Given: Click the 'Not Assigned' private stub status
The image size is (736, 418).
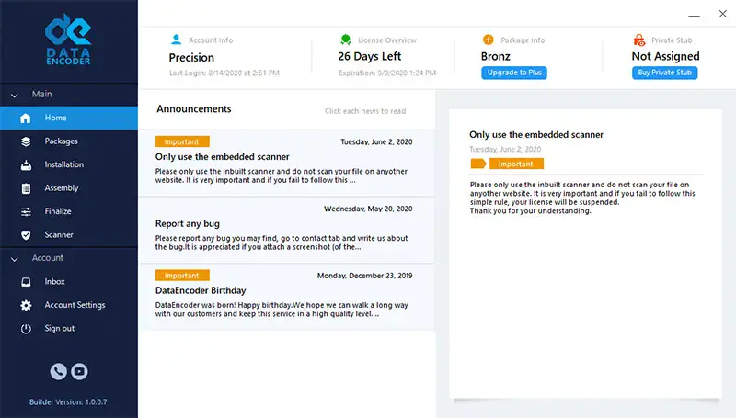Looking at the screenshot, I should (665, 57).
